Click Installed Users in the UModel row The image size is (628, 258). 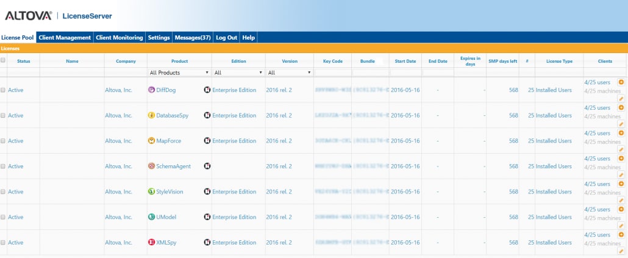554,217
